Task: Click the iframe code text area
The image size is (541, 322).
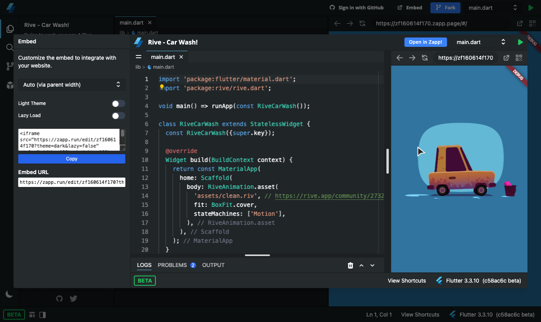Action: point(69,140)
